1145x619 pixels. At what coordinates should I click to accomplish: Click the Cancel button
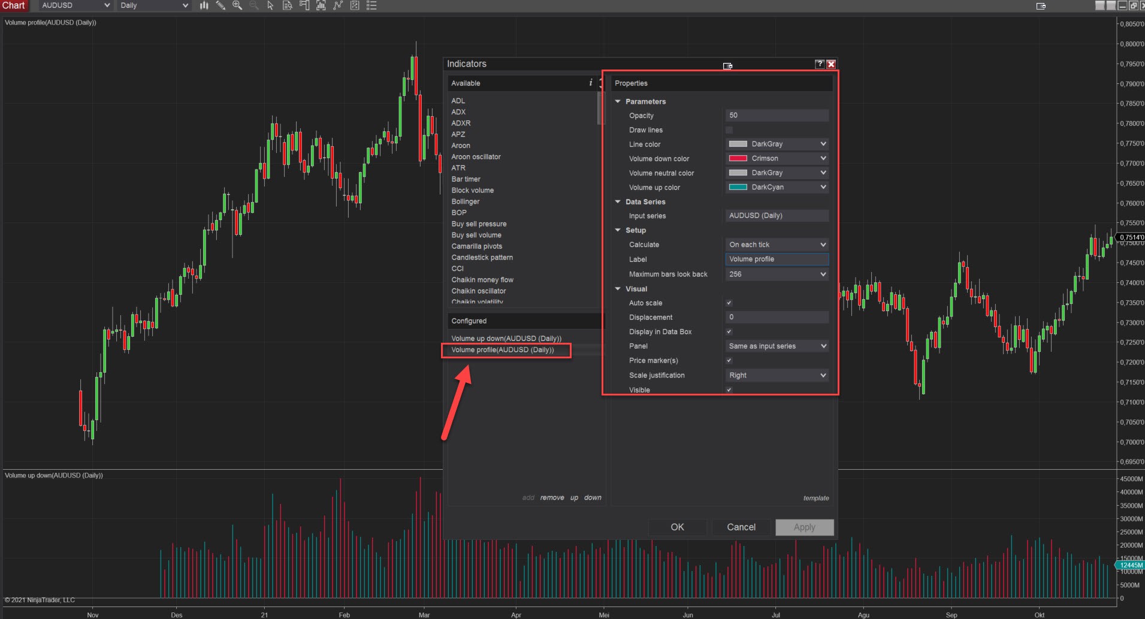point(741,527)
